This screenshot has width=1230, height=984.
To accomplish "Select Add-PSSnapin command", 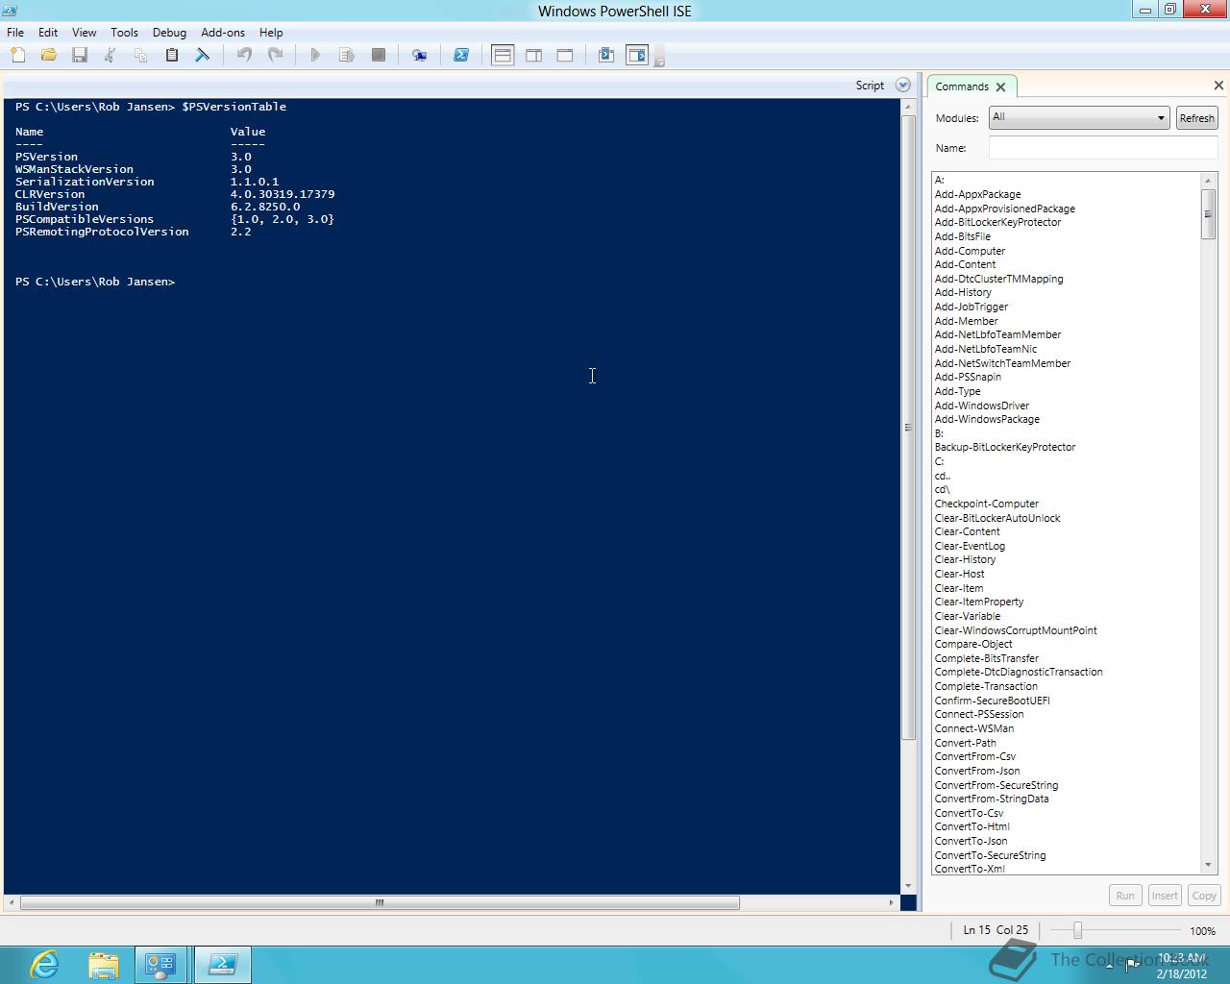I will (968, 377).
